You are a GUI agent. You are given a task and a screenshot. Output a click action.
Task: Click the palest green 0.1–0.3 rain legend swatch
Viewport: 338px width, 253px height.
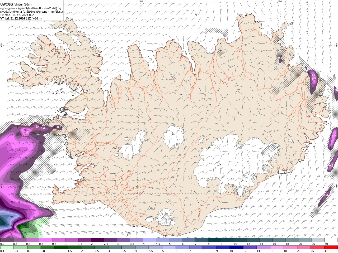pos(7,247)
